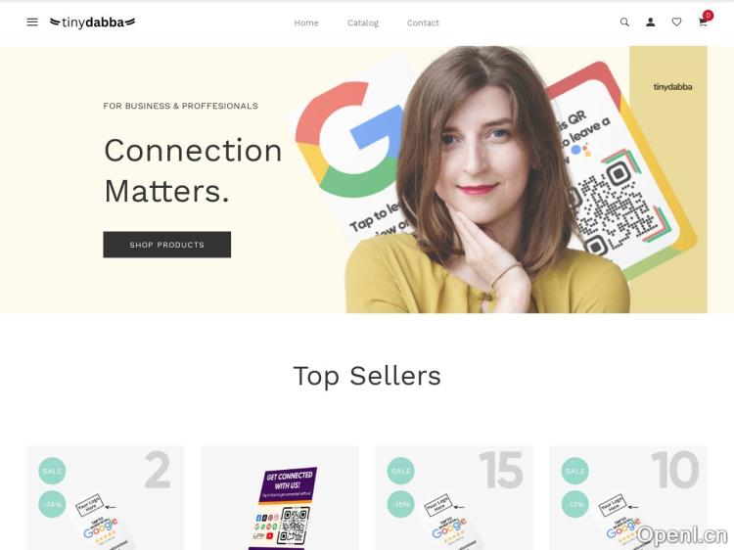Go to the Home menu item
Image resolution: width=734 pixels, height=550 pixels.
pyautogui.click(x=306, y=23)
